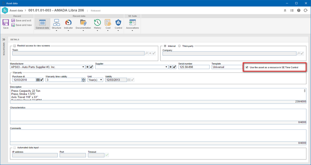Open the Documentation folder icon
The image size is (311, 165).
tap(83, 22)
